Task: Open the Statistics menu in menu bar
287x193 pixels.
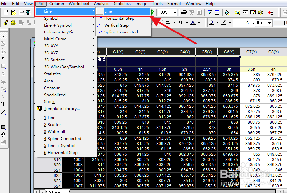Action: tap(122, 3)
